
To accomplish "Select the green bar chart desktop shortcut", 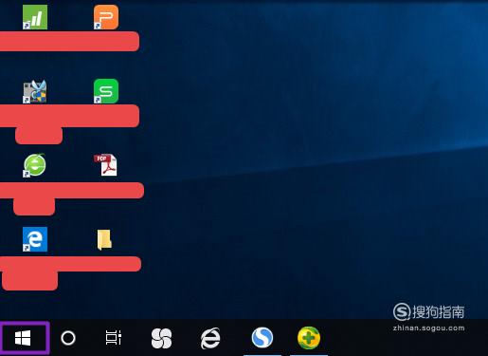I will [x=35, y=17].
